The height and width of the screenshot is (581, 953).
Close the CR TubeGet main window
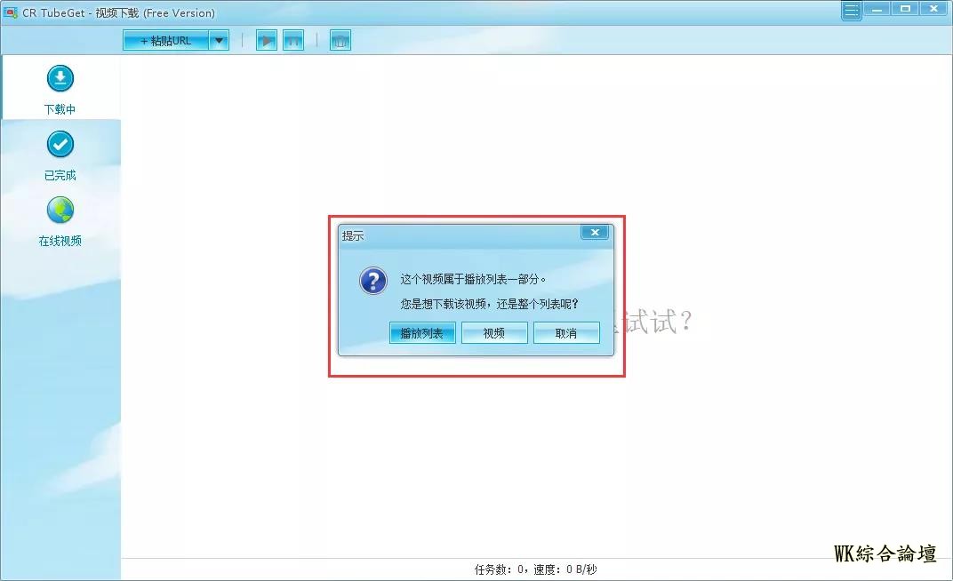point(933,9)
